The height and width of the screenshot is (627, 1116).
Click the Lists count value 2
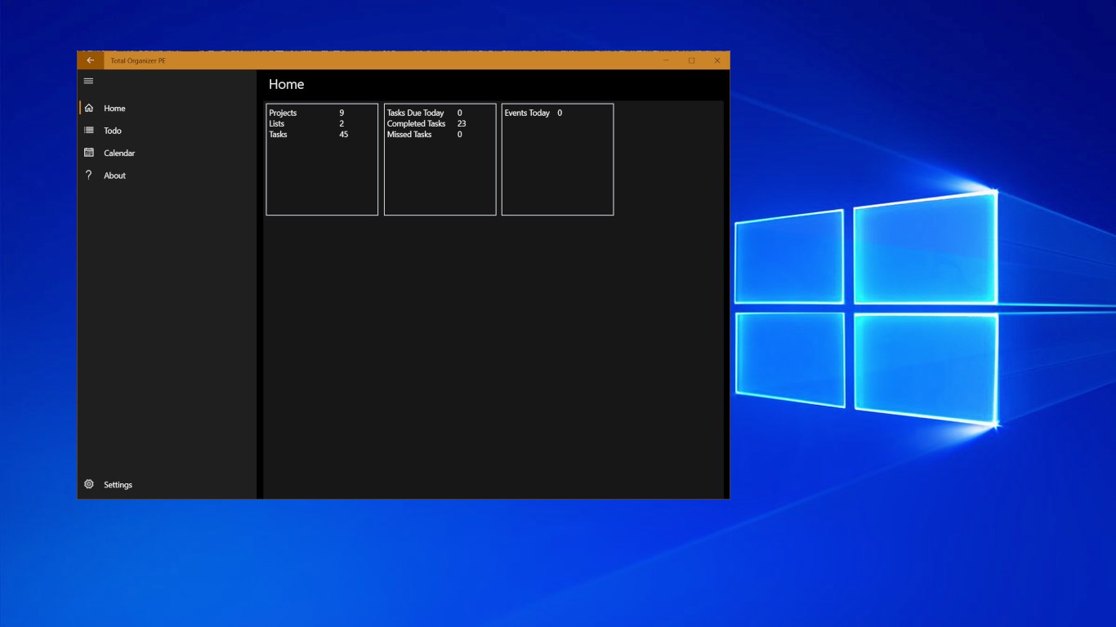(341, 123)
